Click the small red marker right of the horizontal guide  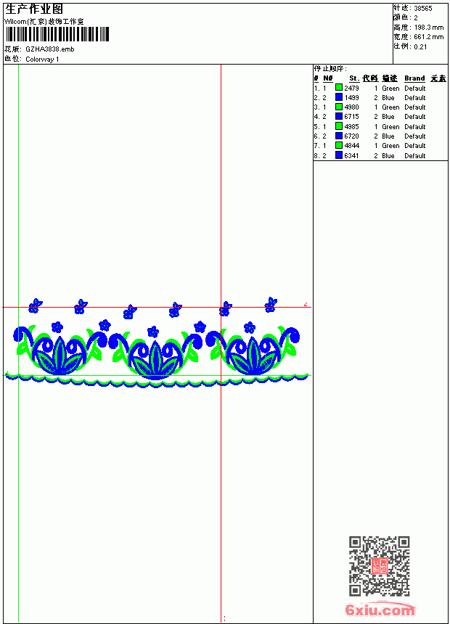coord(306,305)
